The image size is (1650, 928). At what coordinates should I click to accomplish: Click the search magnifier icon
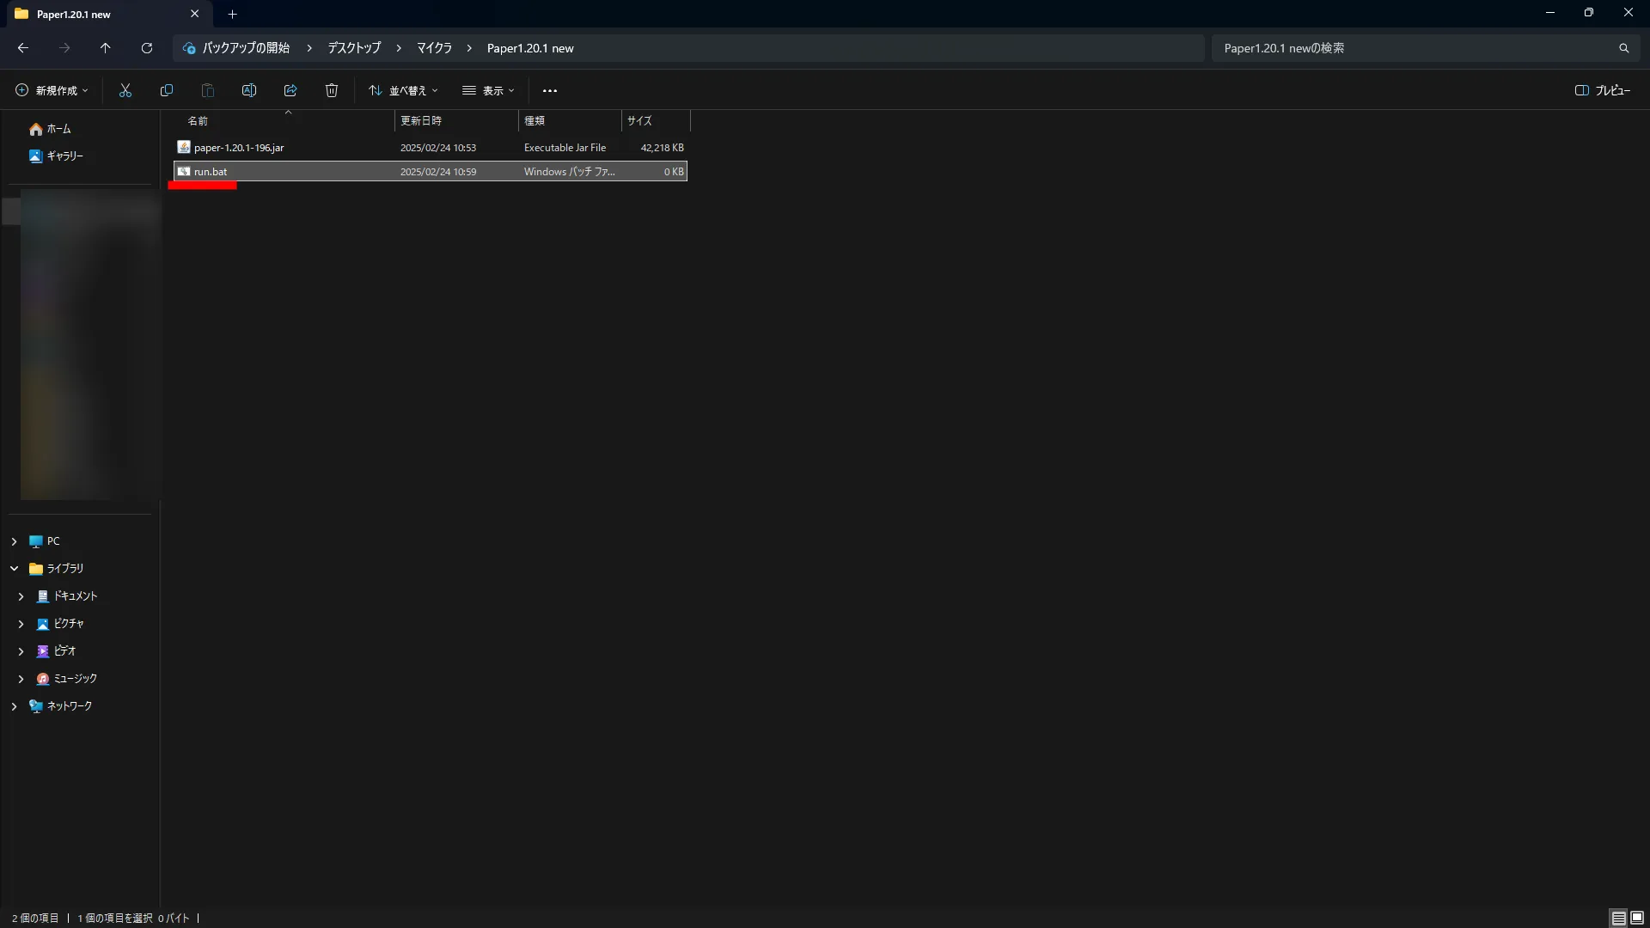click(x=1624, y=48)
